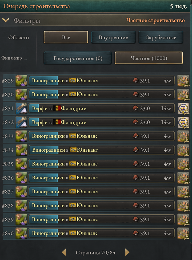Open 'Виноградники в Юньнане' entry #838
The width and height of the screenshot is (192, 260).
click(102, 206)
